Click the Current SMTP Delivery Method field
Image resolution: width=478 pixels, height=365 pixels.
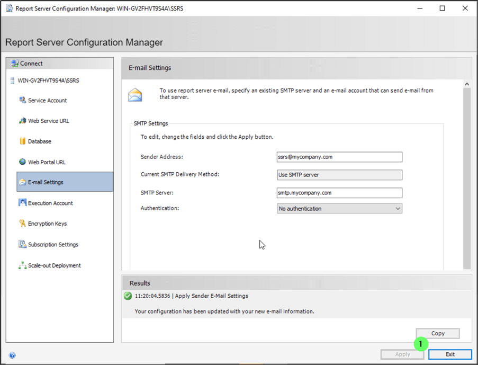339,175
